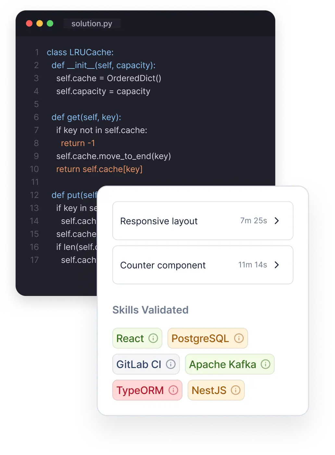Image resolution: width=335 pixels, height=455 pixels.
Task: Select the Apache Kafka skill badge
Action: click(x=230, y=364)
